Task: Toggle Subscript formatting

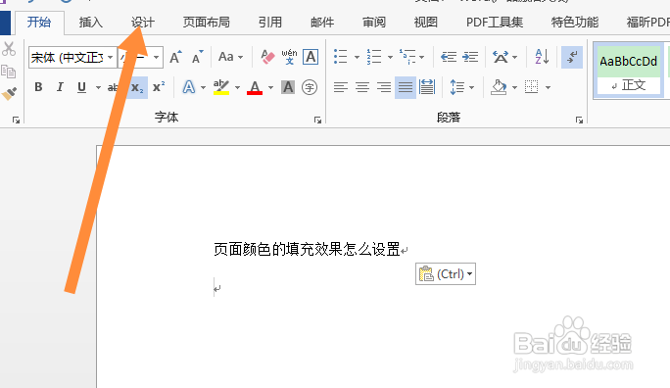Action: click(137, 87)
